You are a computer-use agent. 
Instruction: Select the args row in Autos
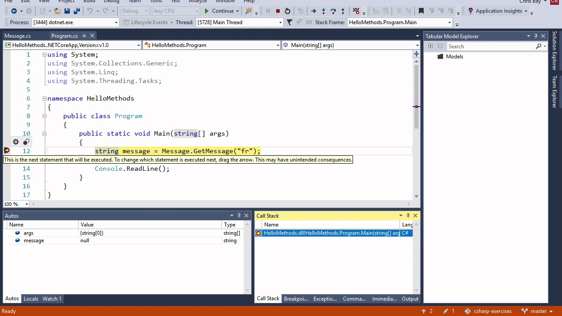coord(125,233)
